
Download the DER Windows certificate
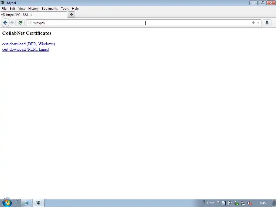pos(29,44)
